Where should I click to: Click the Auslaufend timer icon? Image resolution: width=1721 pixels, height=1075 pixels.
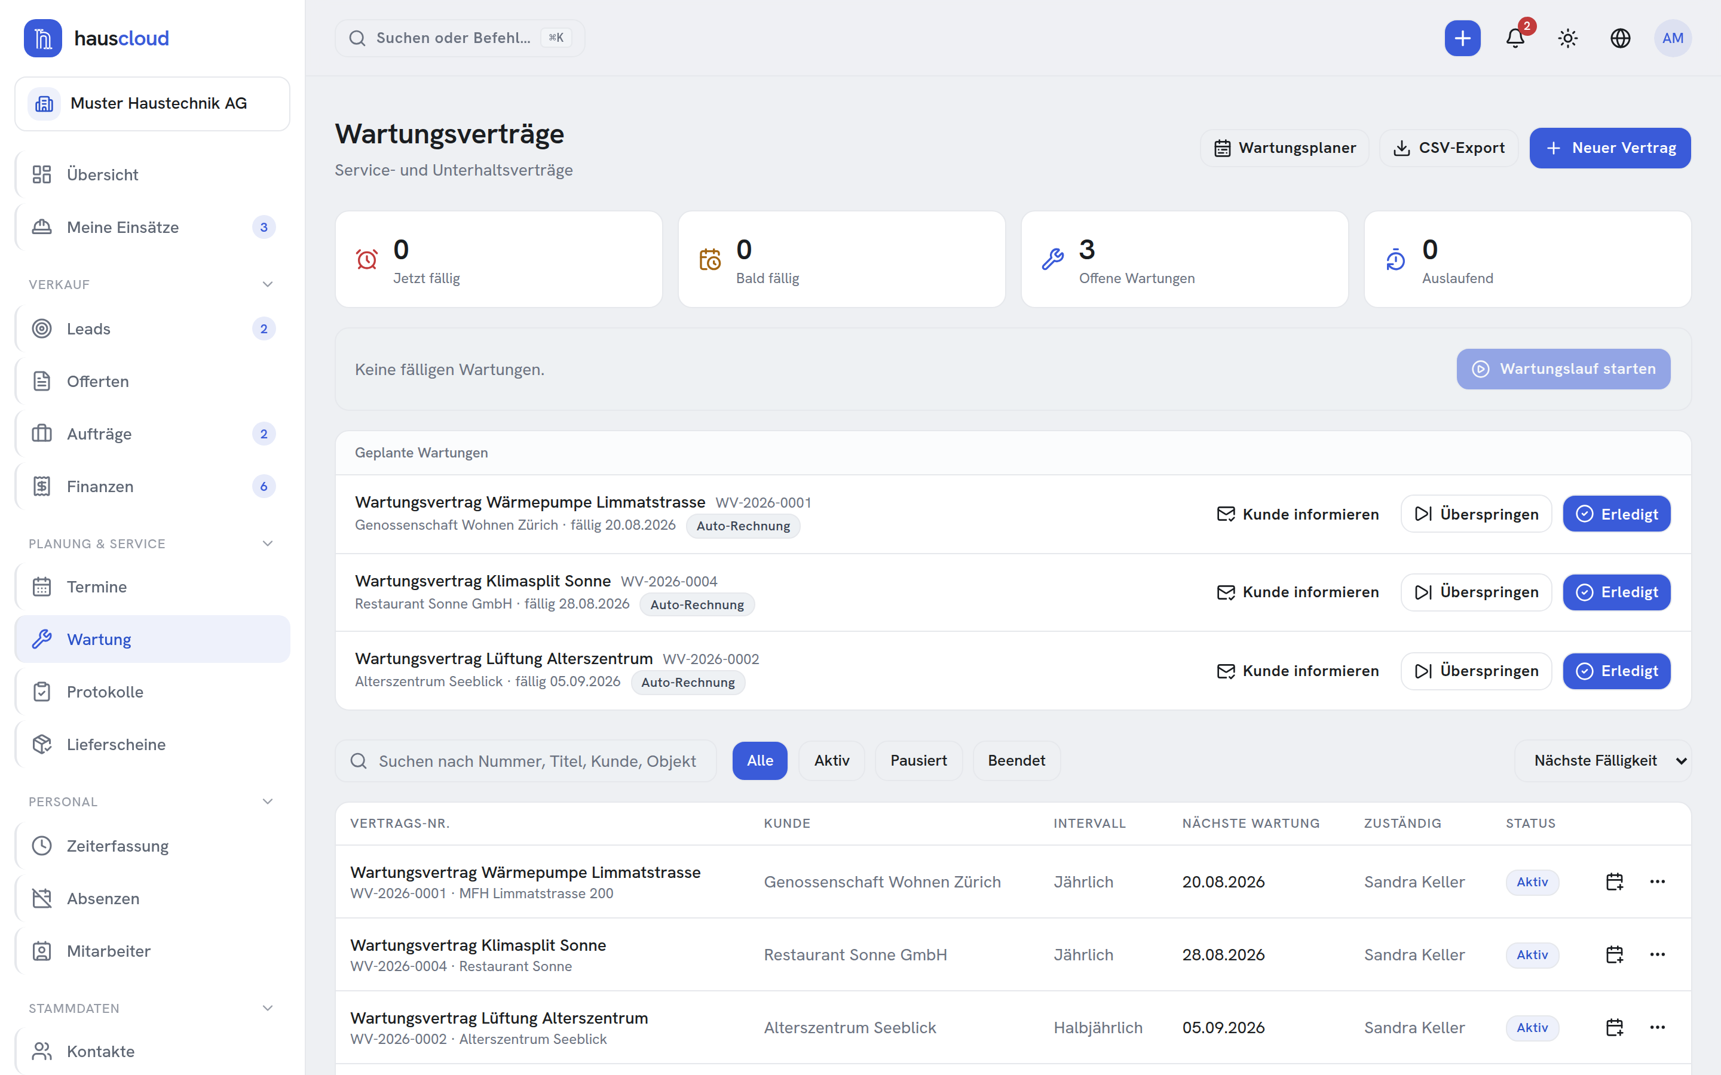pos(1395,260)
